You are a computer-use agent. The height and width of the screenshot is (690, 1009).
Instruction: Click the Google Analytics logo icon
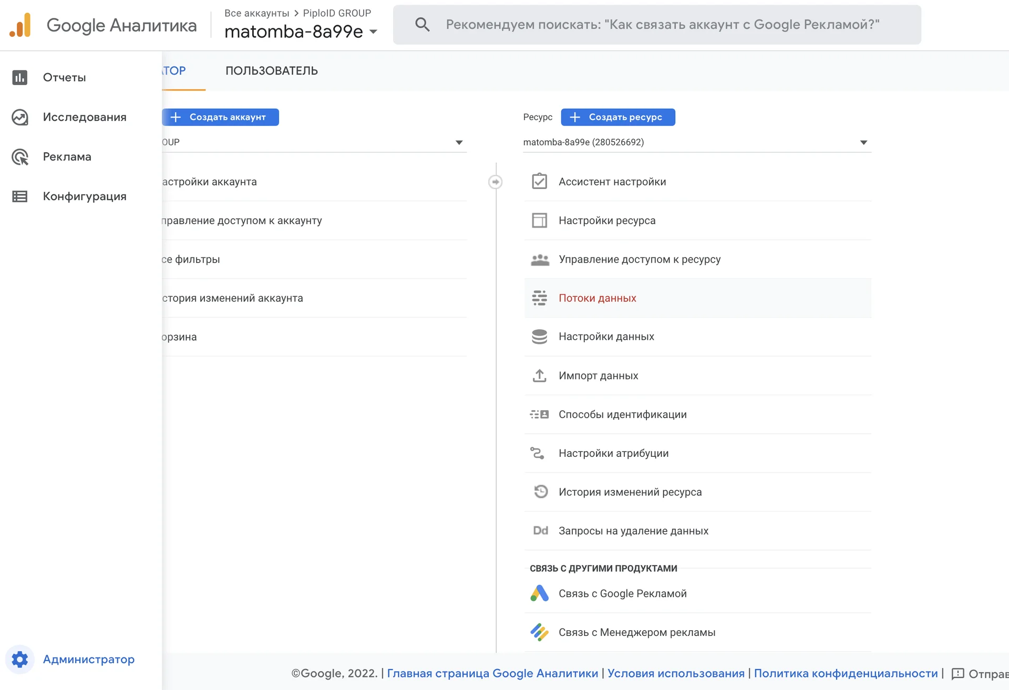pos(20,25)
